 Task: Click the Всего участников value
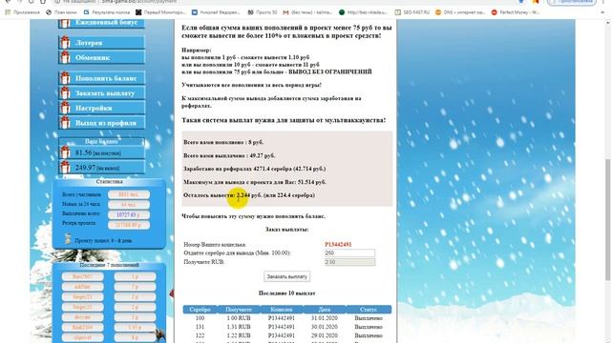[129, 194]
